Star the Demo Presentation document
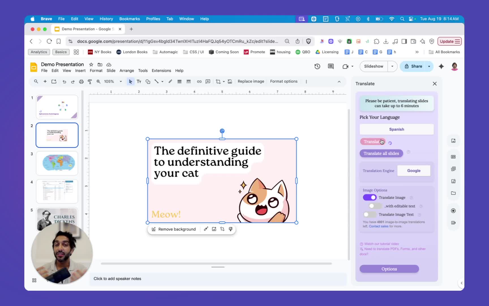 [x=91, y=65]
